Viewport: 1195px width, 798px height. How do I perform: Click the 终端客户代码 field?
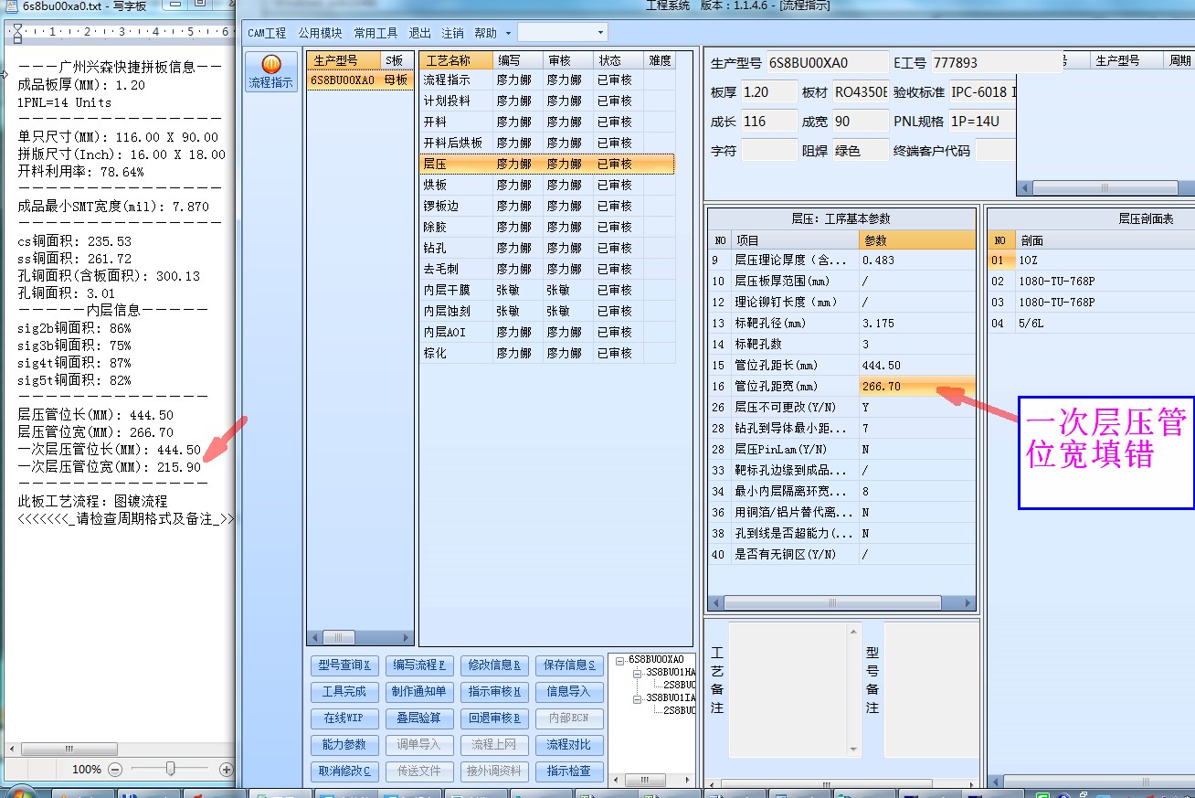pyautogui.click(x=996, y=150)
